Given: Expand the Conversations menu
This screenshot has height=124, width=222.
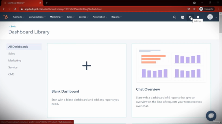Looking at the screenshot, I should click(x=37, y=17).
